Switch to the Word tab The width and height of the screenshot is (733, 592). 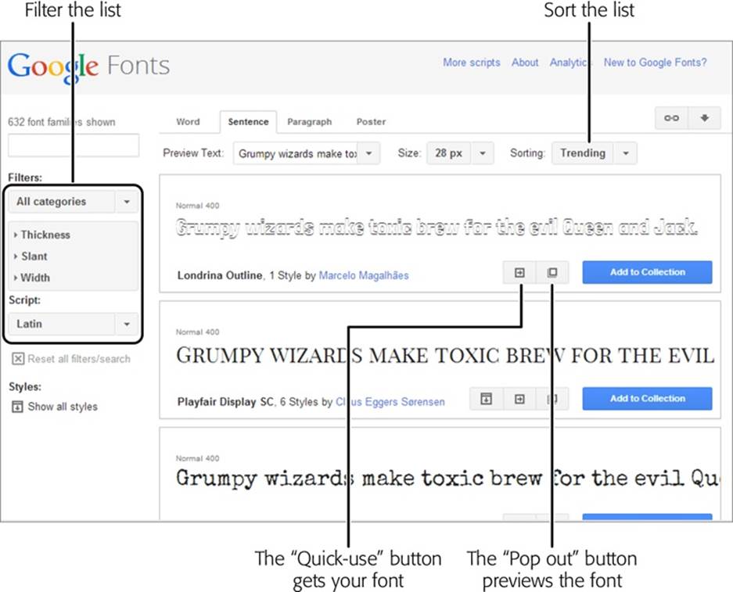188,122
